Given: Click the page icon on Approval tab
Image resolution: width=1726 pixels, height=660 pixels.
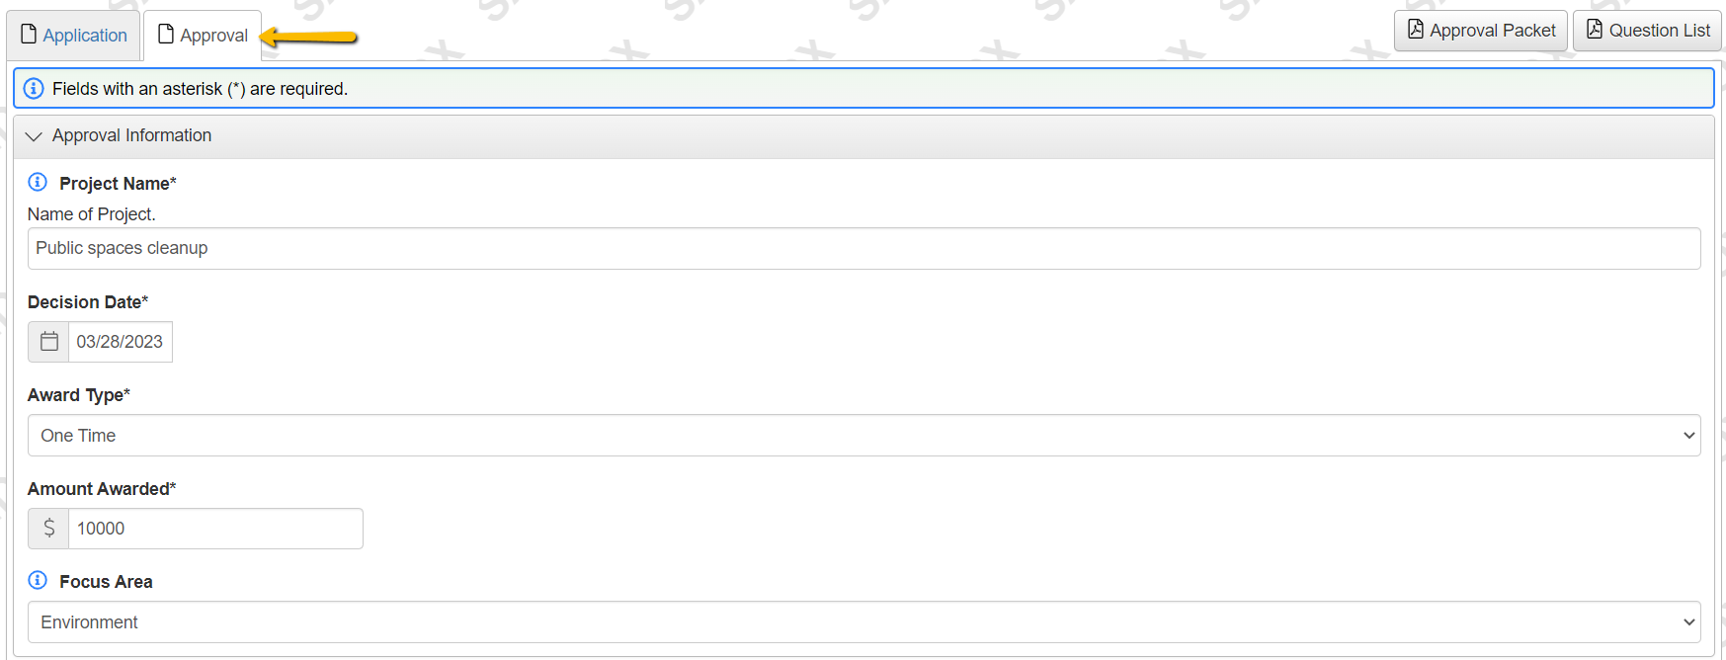Looking at the screenshot, I should [166, 35].
